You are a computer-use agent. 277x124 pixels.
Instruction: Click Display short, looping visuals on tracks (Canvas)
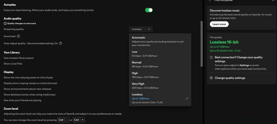click(x=30, y=83)
